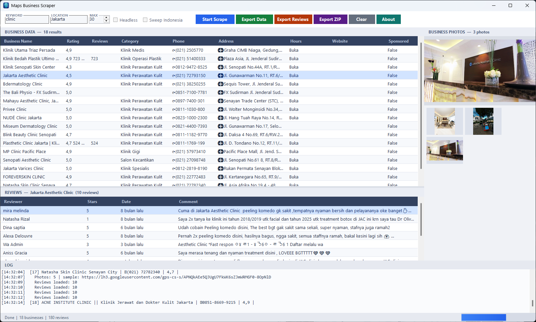
Task: Select the Blink Beauty Clinic Senopati row
Action: pyautogui.click(x=209, y=134)
